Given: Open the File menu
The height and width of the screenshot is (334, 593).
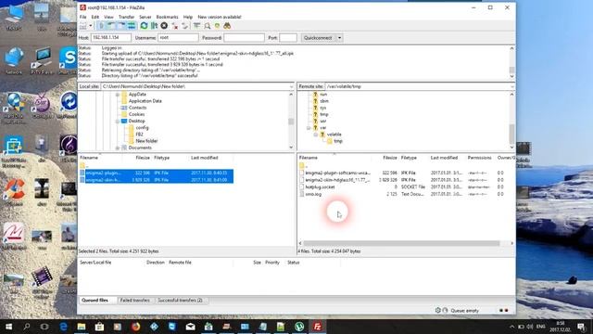Looking at the screenshot, I should pyautogui.click(x=82, y=17).
